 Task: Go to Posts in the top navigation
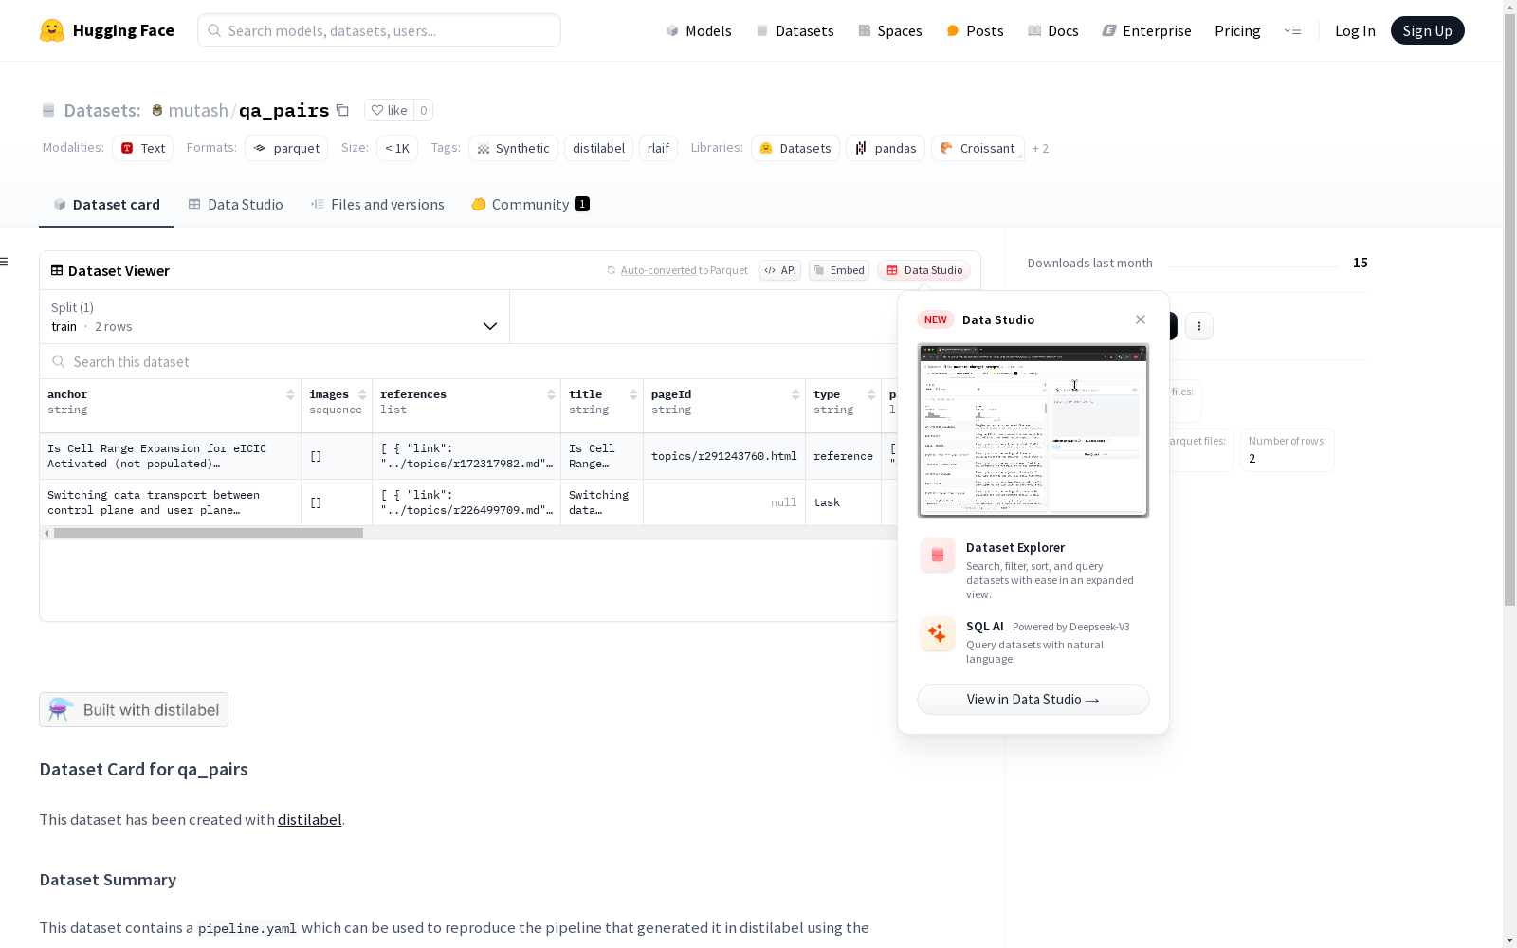975,30
